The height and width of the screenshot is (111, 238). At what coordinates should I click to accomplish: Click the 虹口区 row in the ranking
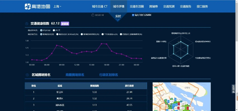click(60, 92)
